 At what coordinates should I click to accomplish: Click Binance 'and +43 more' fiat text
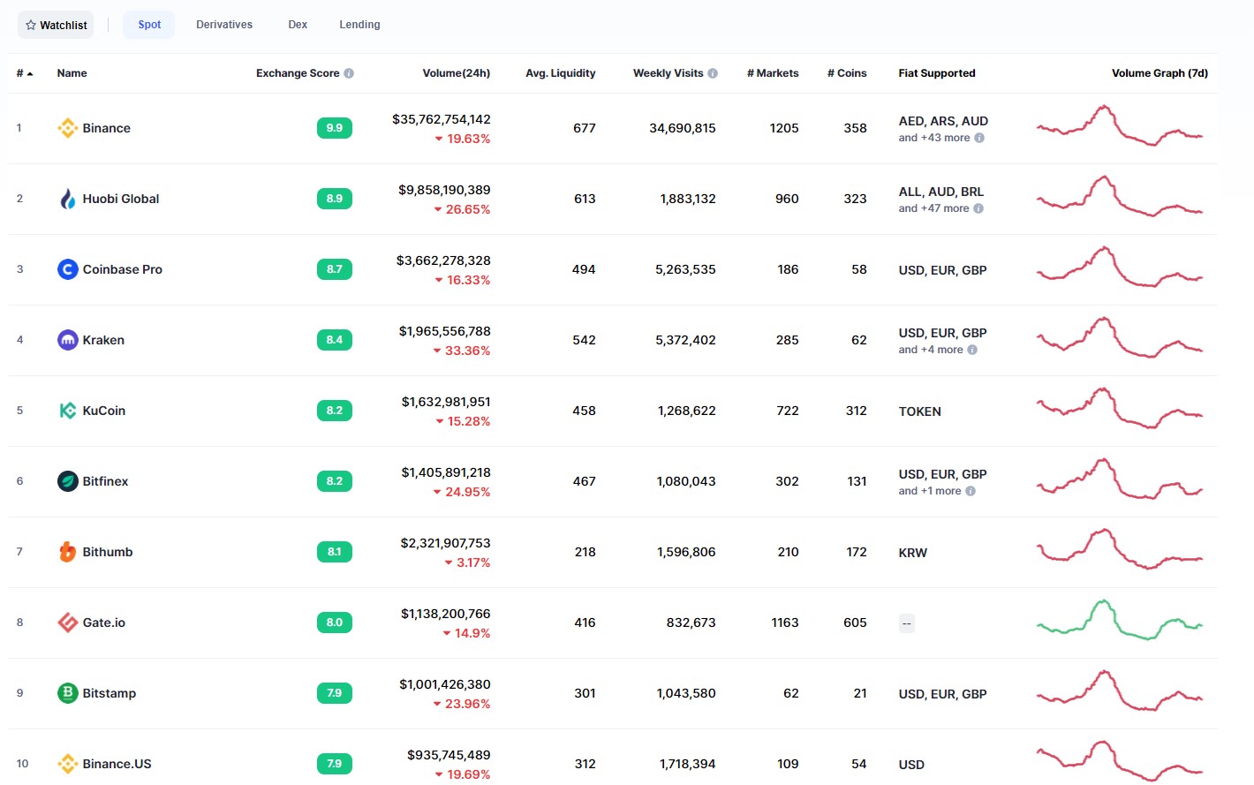tap(934, 138)
